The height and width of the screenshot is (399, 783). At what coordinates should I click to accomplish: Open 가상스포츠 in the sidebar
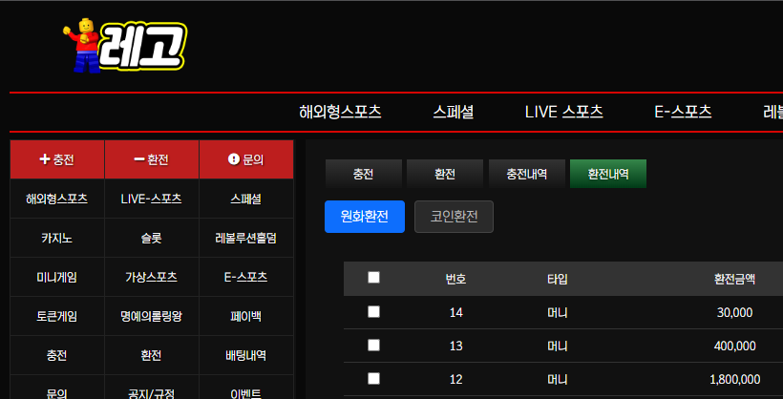coord(151,277)
